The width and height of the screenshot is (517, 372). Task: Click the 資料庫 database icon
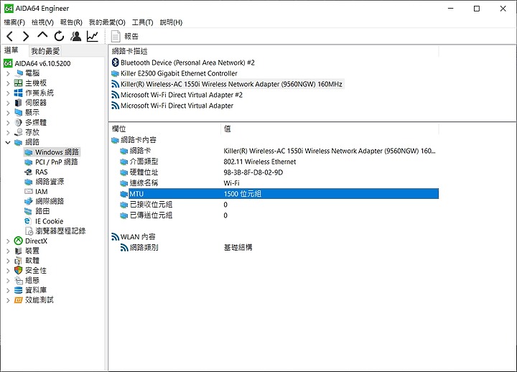click(19, 290)
